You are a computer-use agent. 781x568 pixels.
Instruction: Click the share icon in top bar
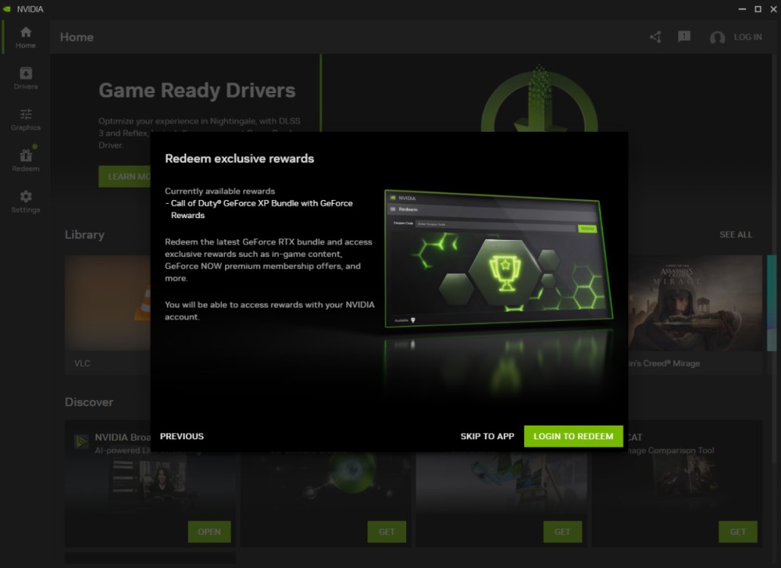(x=654, y=36)
